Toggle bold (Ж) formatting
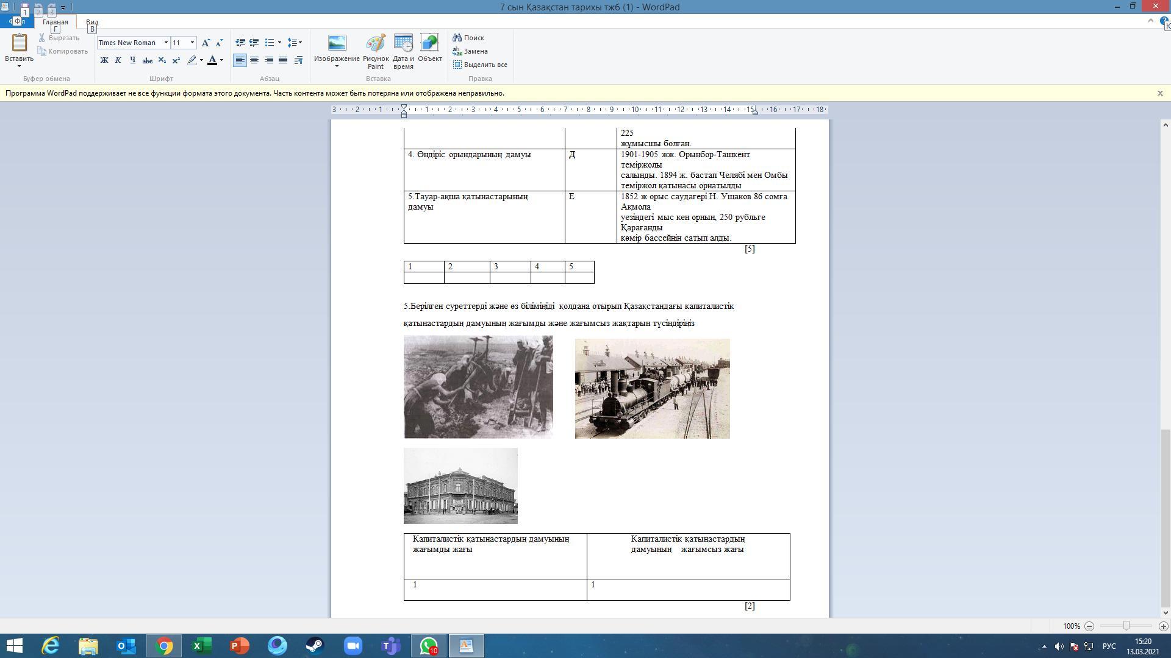 [104, 60]
